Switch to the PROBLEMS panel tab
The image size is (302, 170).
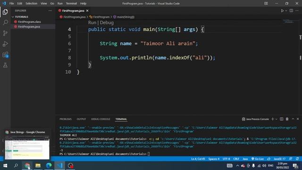click(66, 119)
